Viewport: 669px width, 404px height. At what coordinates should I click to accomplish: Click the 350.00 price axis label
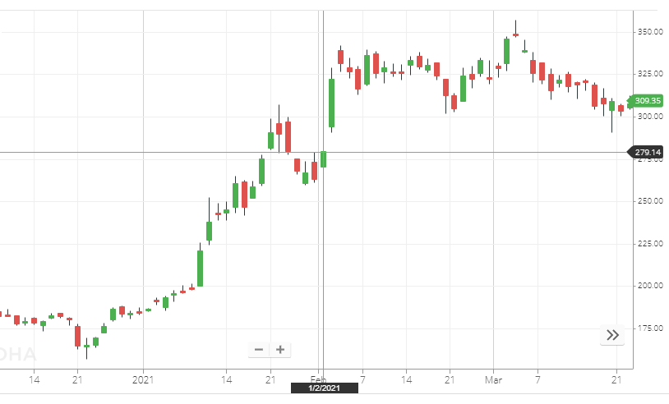click(x=648, y=32)
